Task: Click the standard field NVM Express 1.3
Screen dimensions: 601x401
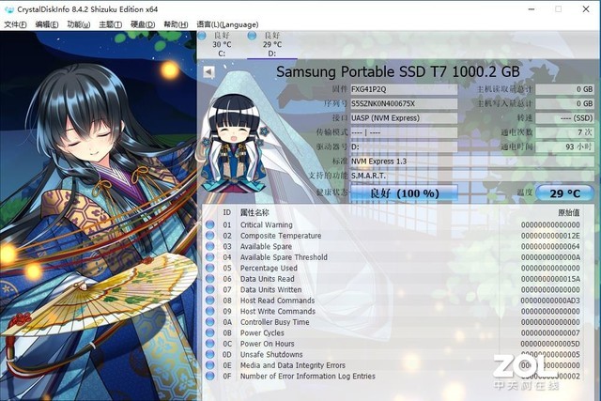Action: [472, 162]
